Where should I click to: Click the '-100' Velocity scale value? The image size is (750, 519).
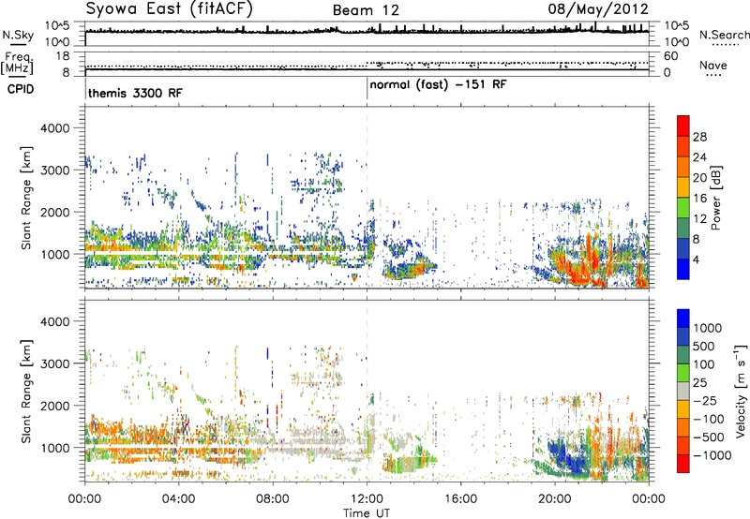click(x=709, y=419)
